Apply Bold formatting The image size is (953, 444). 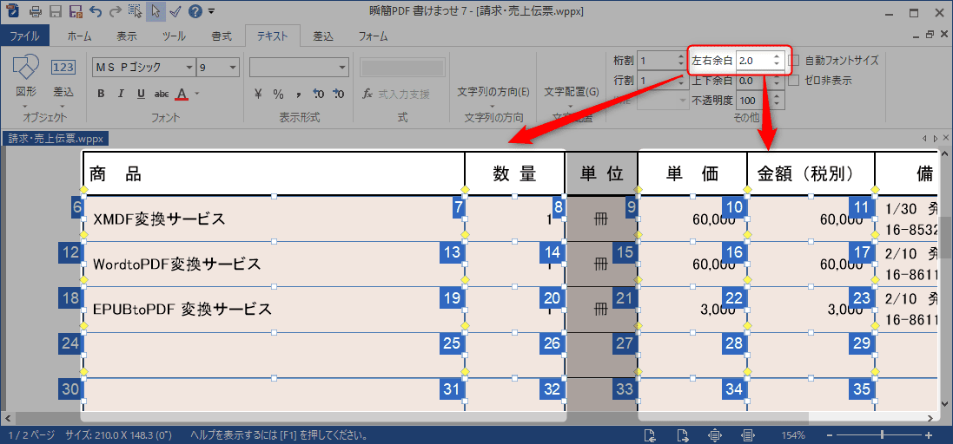(102, 94)
